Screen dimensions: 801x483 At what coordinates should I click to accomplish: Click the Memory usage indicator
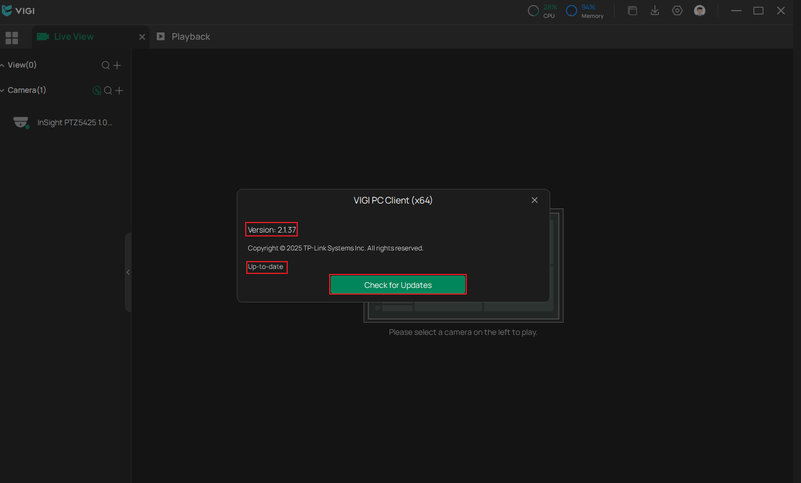(x=585, y=11)
